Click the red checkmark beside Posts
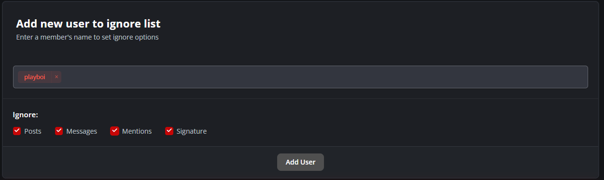604x180 pixels. (17, 131)
